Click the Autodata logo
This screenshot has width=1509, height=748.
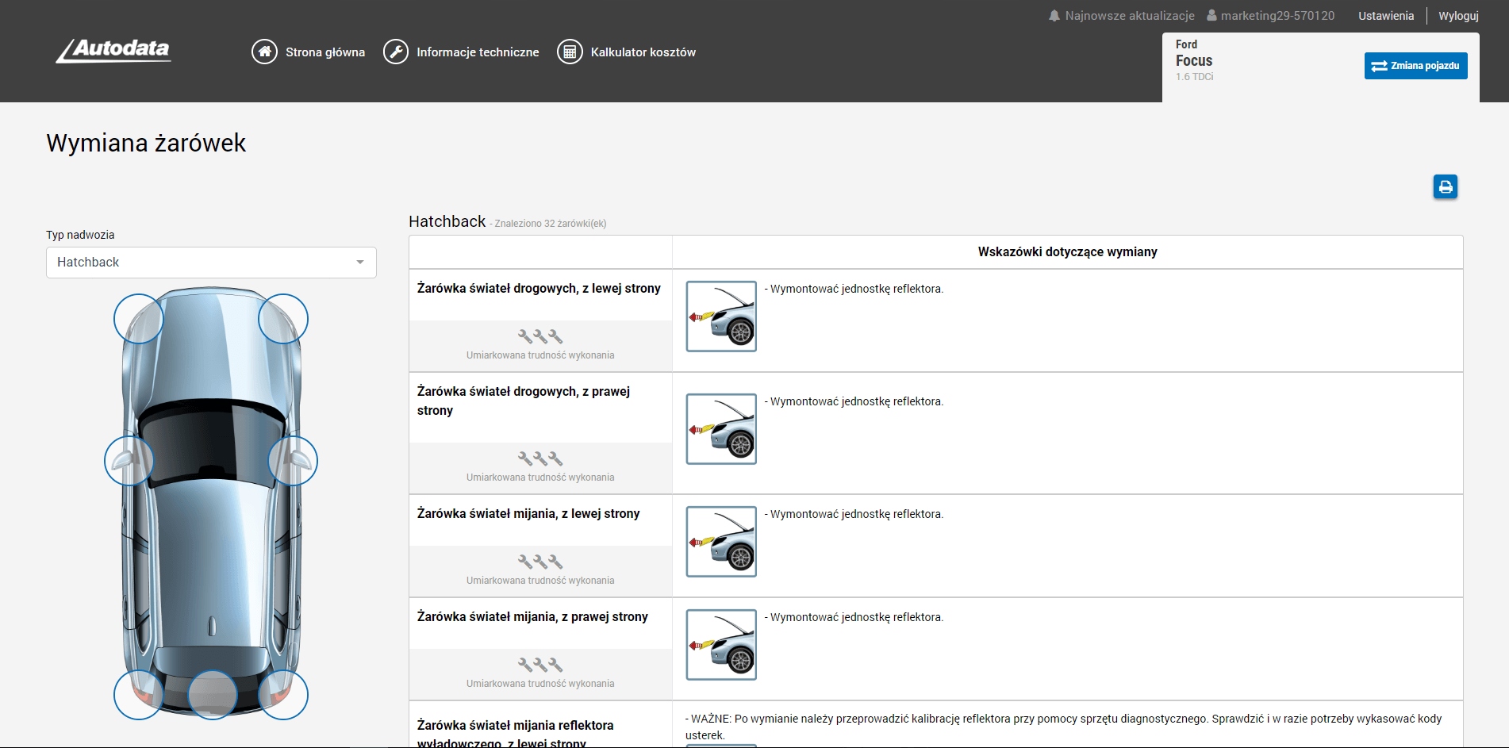click(113, 51)
